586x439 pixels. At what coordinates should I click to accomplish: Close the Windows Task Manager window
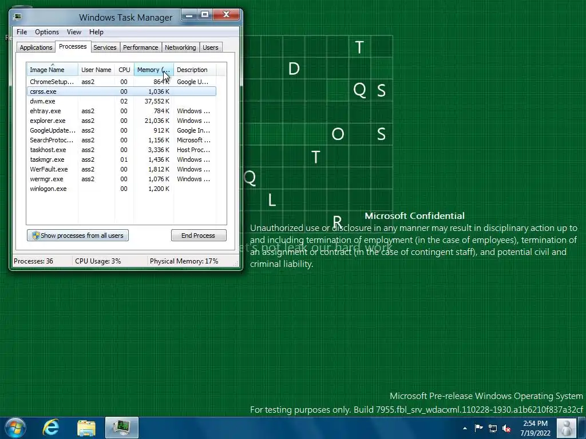226,15
